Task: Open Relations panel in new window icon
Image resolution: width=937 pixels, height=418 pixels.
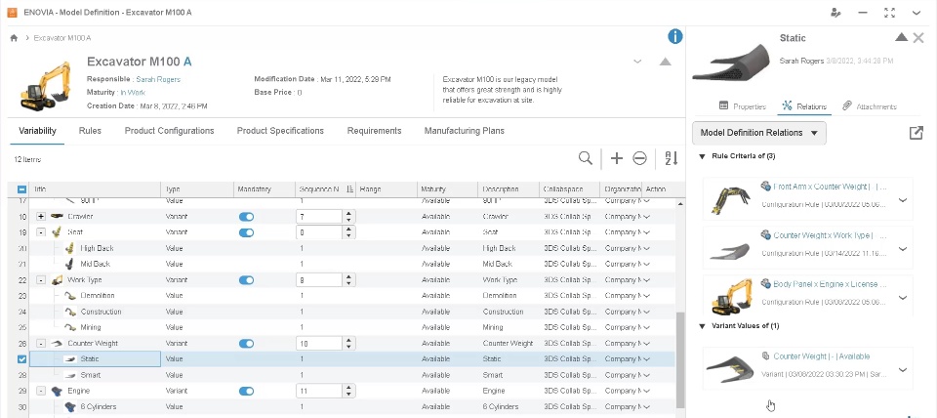Action: (916, 133)
